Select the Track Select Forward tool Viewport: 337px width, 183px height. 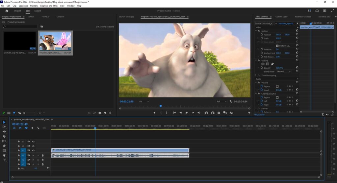click(4, 127)
